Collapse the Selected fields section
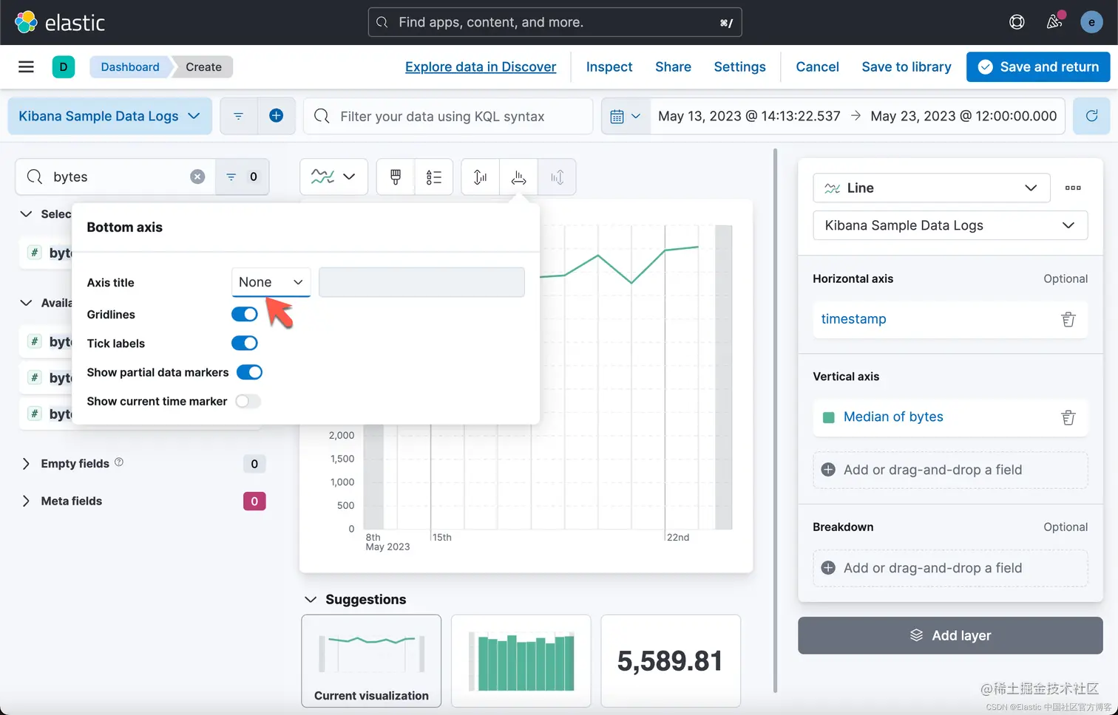 [26, 213]
